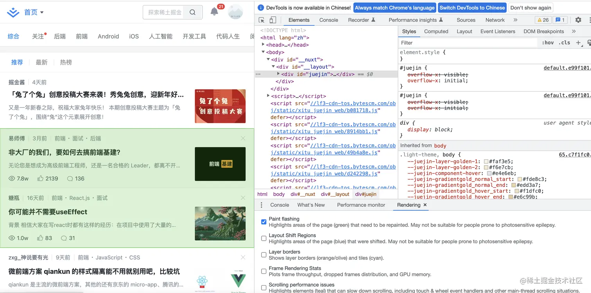The height and width of the screenshot is (293, 591).
Task: Click the like icon showing 83
Action: tap(40, 238)
